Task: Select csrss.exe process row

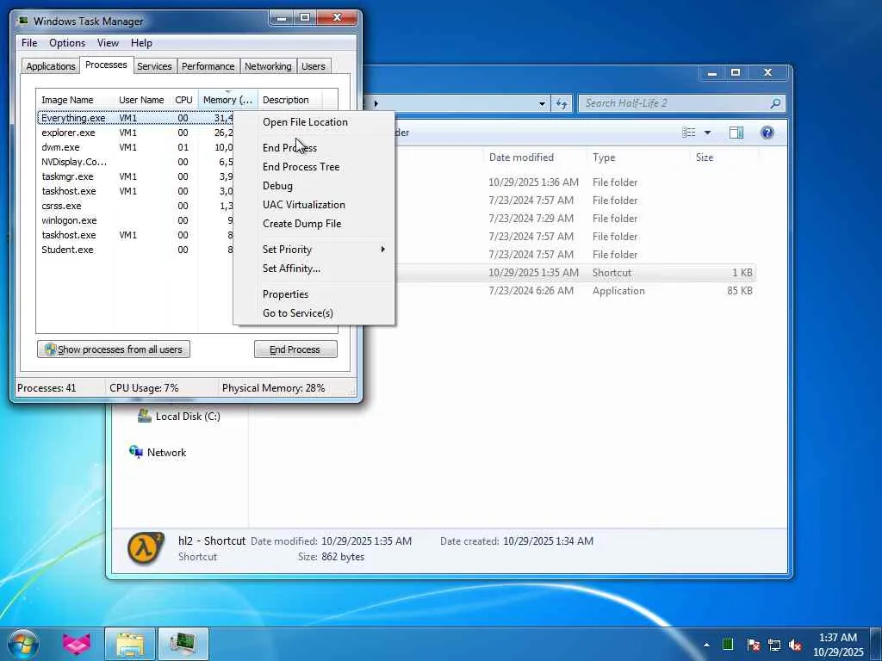Action: (135, 206)
